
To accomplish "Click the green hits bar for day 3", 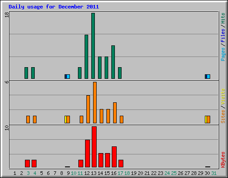I will 26,73.
